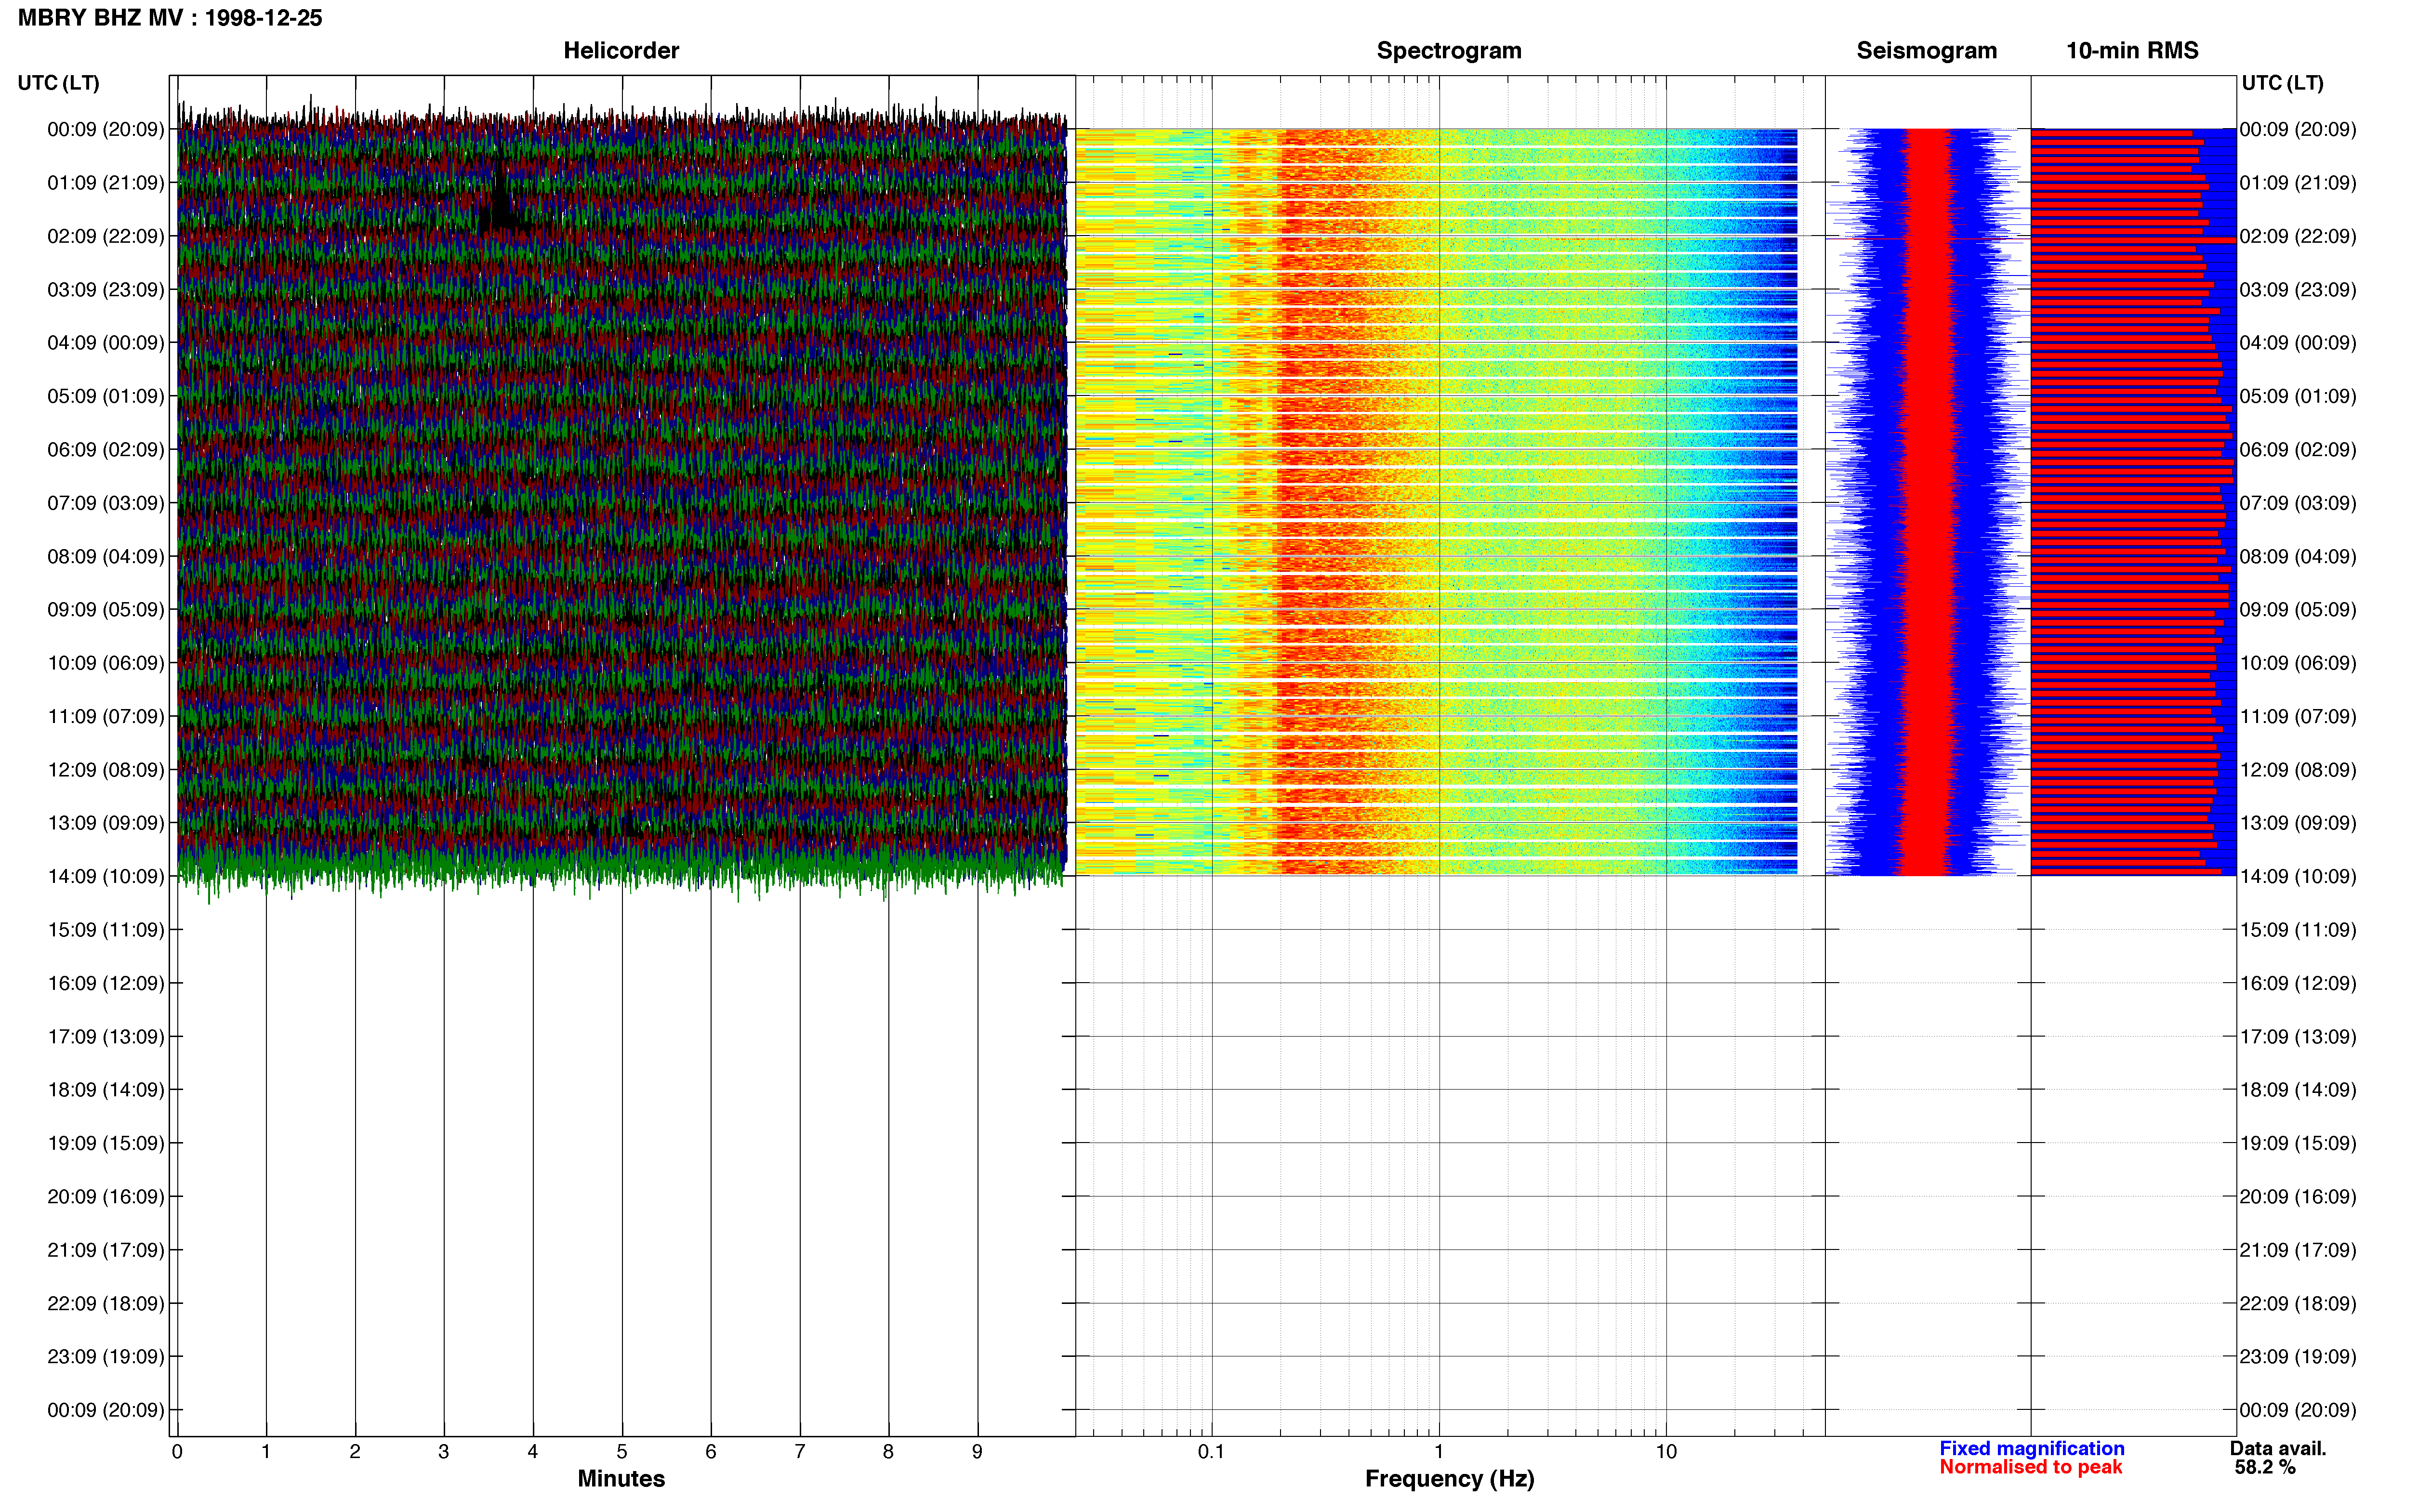Click the 0 tick on the Minutes axis
Viewport: 2418px width, 1512px height.
point(177,1451)
